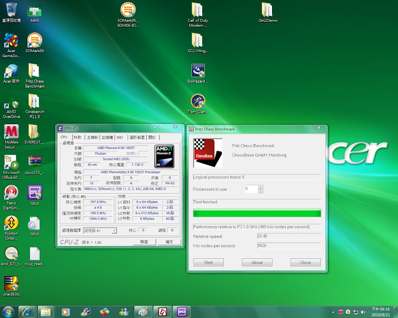Select the purple cpuz application icon on desktop
This screenshot has height=318, width=398.
[35, 195]
